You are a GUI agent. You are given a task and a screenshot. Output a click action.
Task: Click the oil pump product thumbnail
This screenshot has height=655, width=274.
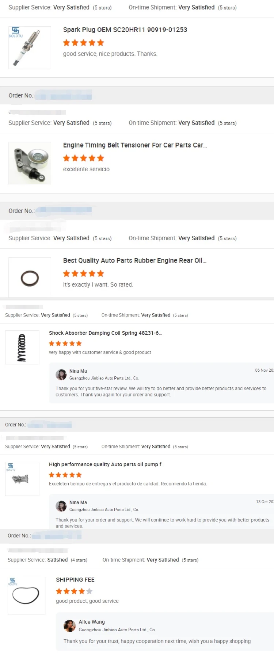coord(22,479)
